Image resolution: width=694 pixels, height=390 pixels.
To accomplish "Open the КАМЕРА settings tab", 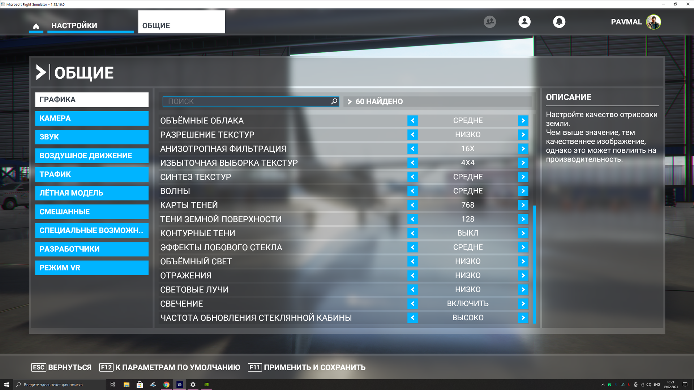I will coord(91,118).
